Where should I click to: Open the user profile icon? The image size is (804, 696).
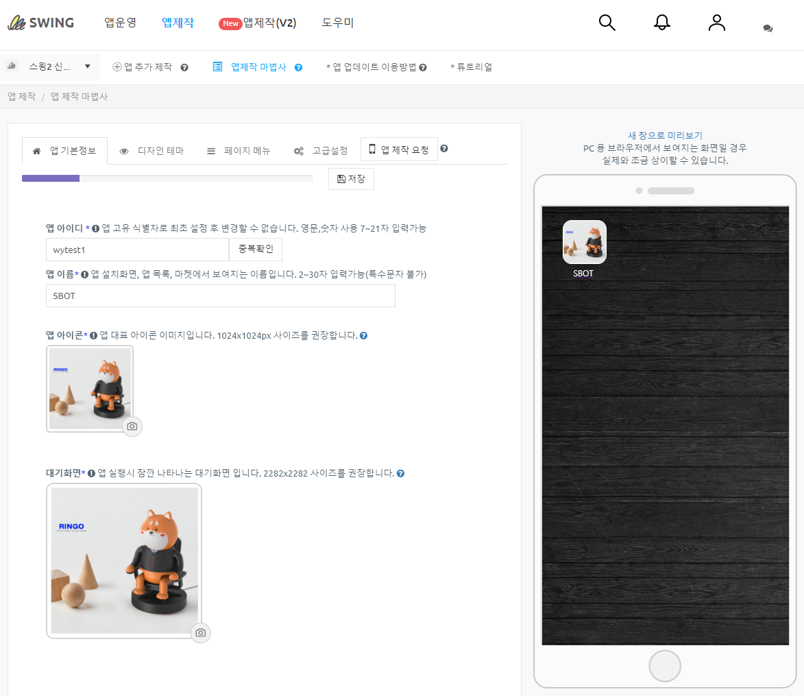pyautogui.click(x=716, y=23)
